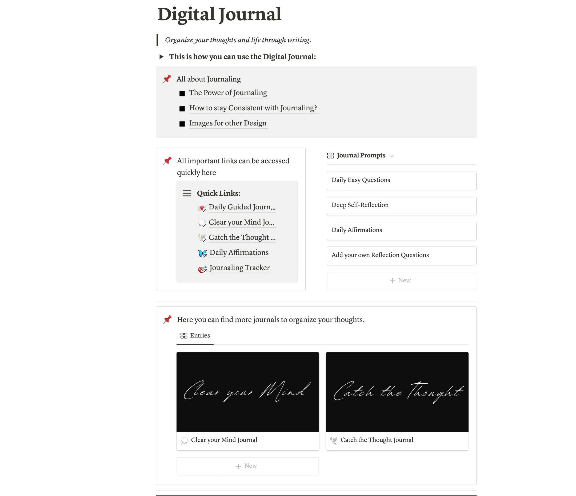Click the Quick Links hamburger menu icon
The height and width of the screenshot is (496, 576).
click(187, 193)
